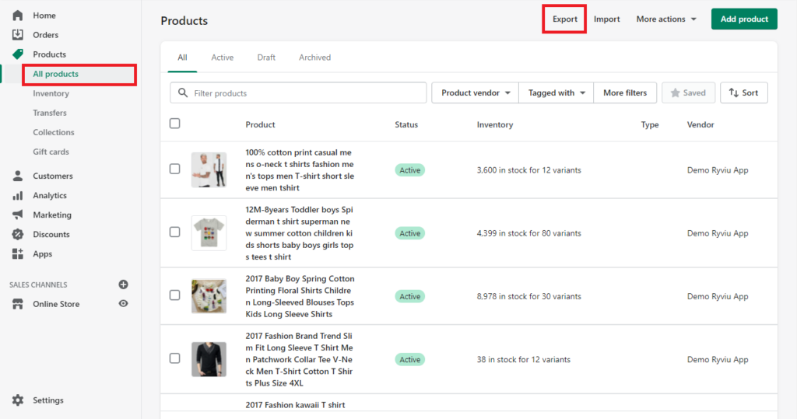The image size is (797, 419).
Task: Expand the Product vendor filter dropdown
Action: [x=475, y=93]
